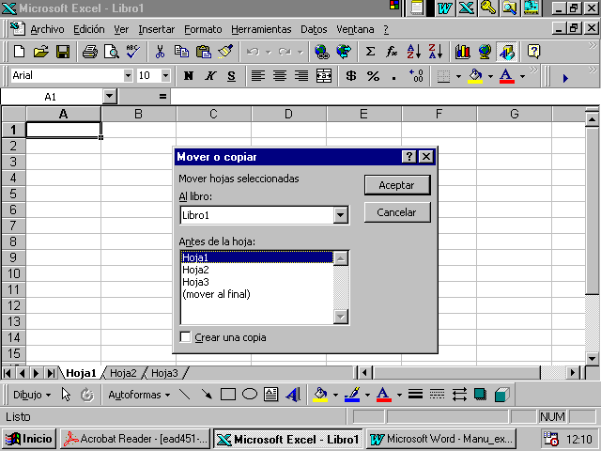
Task: Sort ascending with the A-Z icon
Action: click(x=414, y=52)
